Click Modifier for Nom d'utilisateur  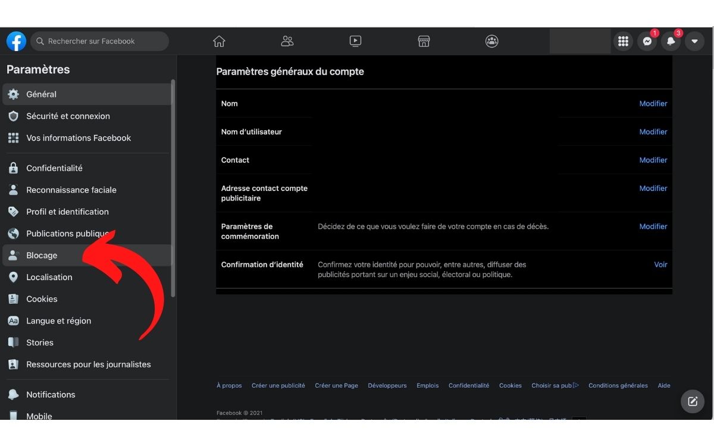coord(653,132)
